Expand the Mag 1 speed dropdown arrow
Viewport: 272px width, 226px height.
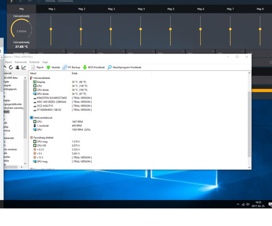click(x=63, y=52)
